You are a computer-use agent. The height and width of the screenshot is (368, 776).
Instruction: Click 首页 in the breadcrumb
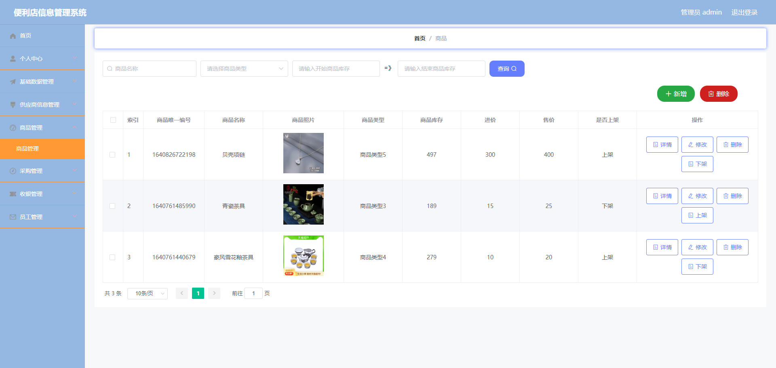(420, 38)
